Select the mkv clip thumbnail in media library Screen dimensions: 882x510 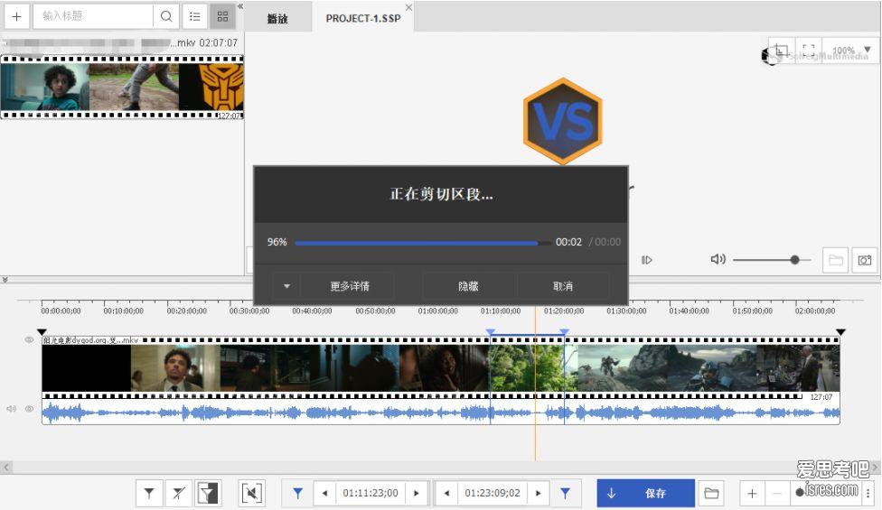(122, 87)
